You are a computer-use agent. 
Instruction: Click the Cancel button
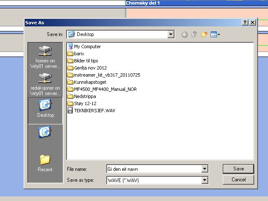coord(238,180)
